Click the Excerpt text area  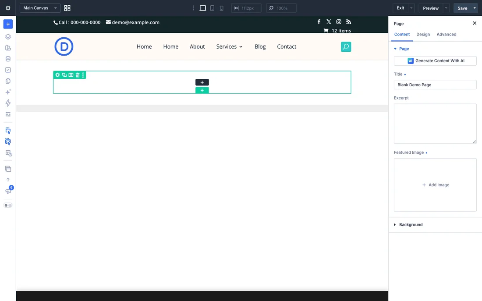pos(435,124)
